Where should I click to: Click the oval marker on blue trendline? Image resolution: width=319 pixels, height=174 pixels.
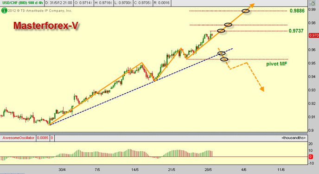pyautogui.click(x=221, y=53)
